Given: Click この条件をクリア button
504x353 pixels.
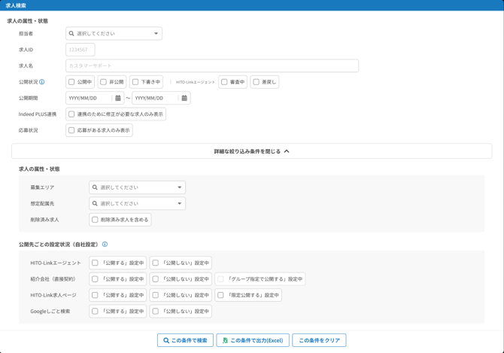Looking at the screenshot, I should 319,340.
